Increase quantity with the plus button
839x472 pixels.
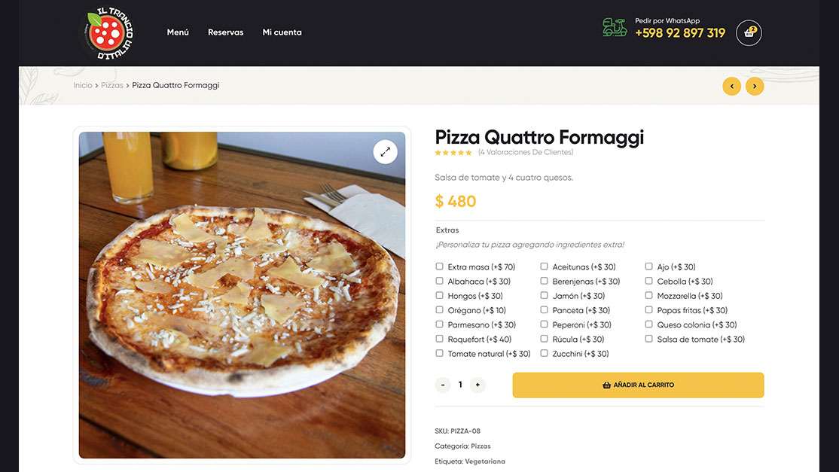[x=477, y=385]
